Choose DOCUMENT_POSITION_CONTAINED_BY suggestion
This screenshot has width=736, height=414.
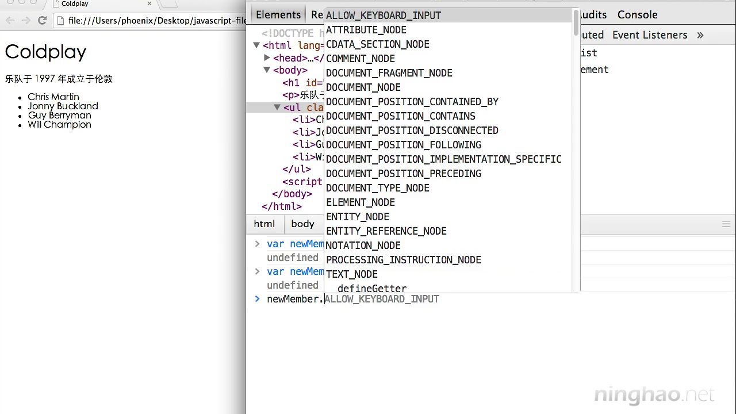448,102
